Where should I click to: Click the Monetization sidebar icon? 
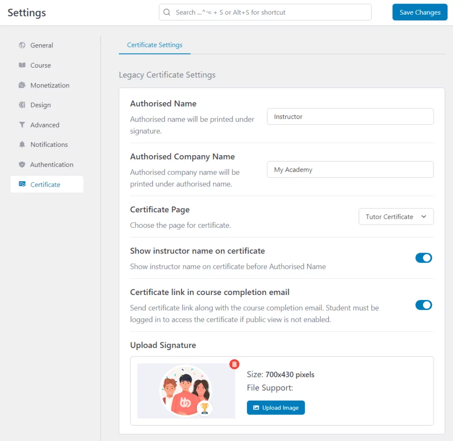[22, 85]
